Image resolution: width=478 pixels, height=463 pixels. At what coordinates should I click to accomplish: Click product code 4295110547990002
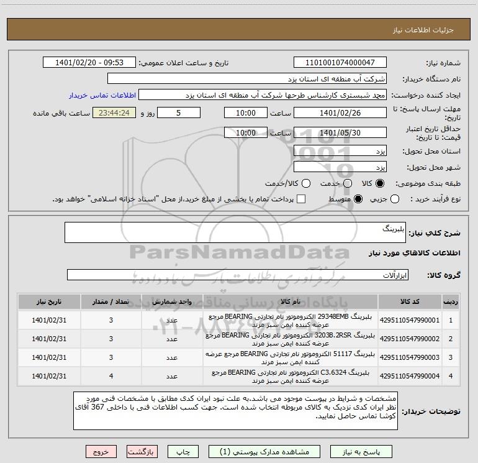(x=410, y=339)
